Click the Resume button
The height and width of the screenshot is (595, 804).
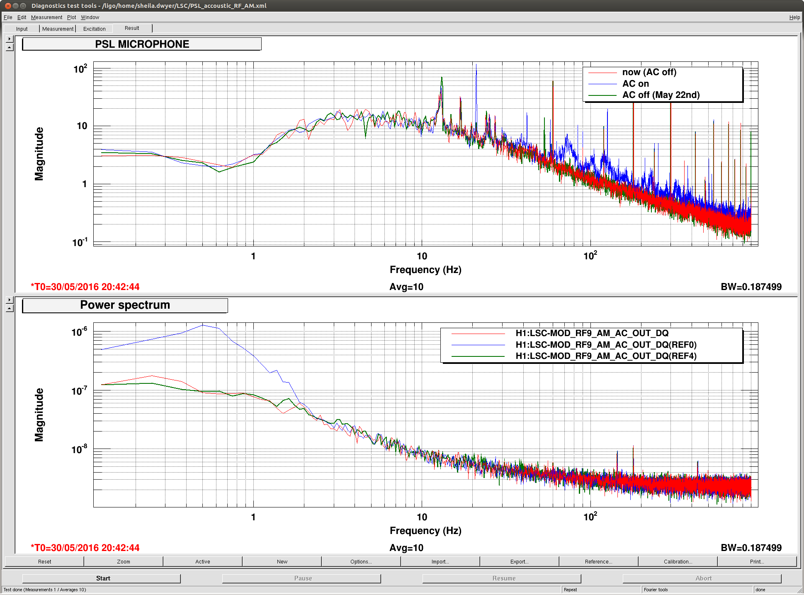[x=502, y=578]
